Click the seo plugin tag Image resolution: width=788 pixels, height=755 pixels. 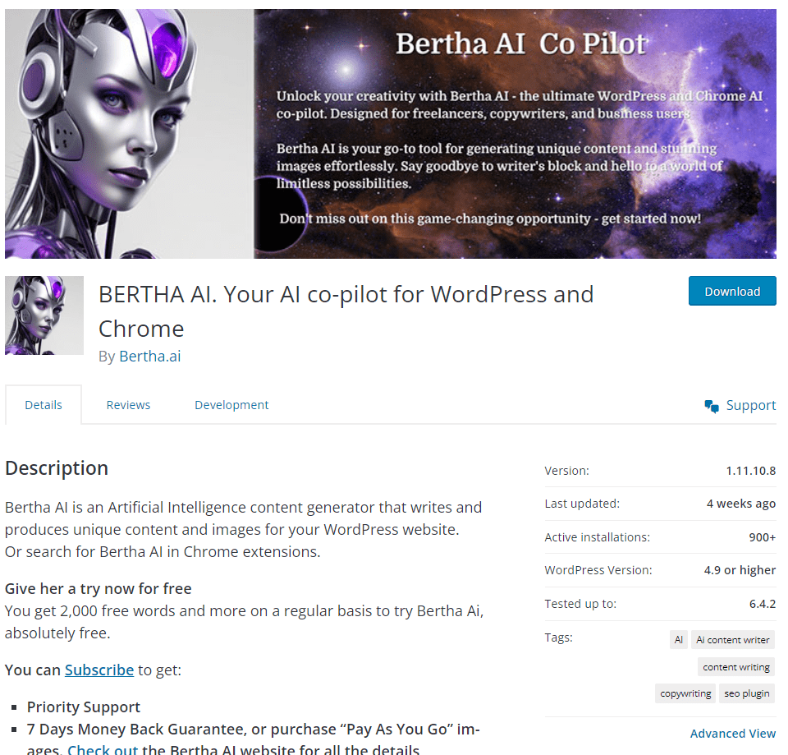coord(747,693)
